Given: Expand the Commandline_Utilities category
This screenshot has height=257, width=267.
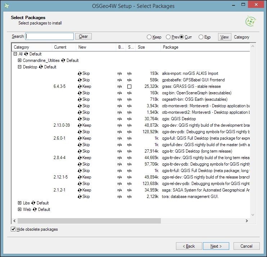Looking at the screenshot, I should (x=20, y=60).
